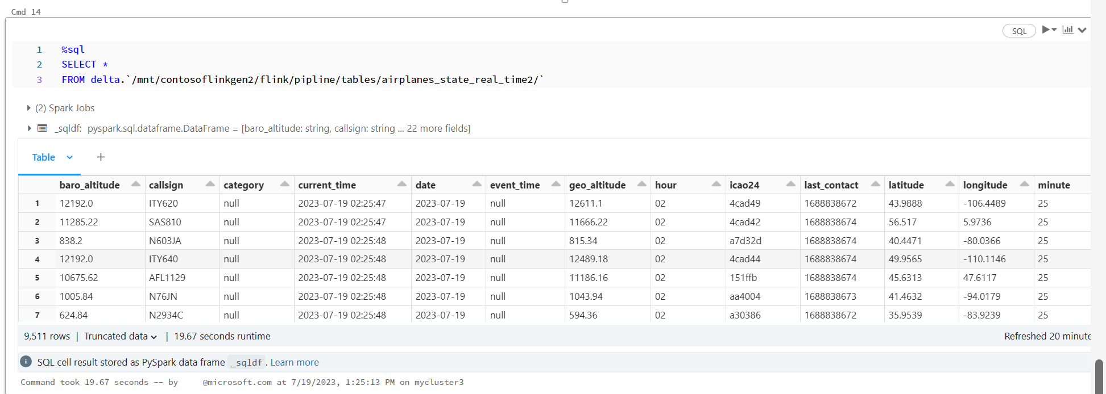Open the Table tab dropdown chevron

pyautogui.click(x=69, y=157)
